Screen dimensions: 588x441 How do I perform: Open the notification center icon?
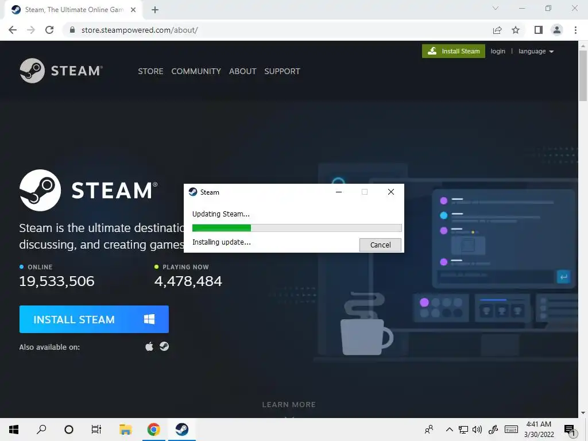point(570,430)
